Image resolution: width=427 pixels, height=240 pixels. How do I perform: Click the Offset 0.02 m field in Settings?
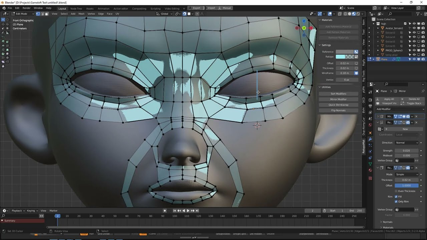point(345,63)
